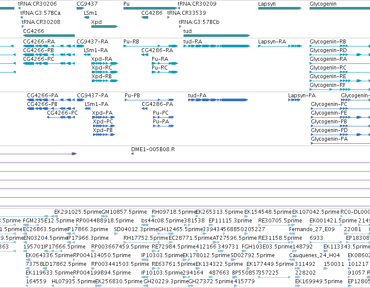The width and height of the screenshot is (370, 288).
Task: Select the LSm1 gene label
Action: point(90,13)
